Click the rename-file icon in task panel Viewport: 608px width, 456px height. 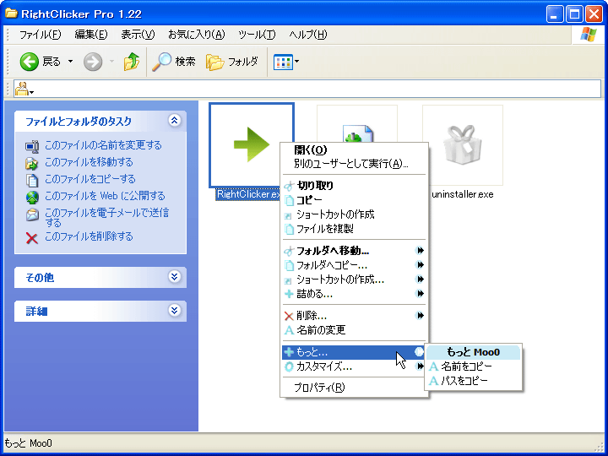click(x=32, y=146)
